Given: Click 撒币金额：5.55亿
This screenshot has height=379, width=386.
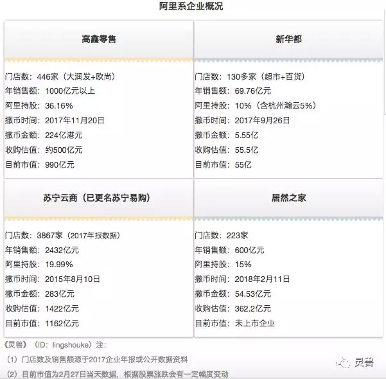Looking at the screenshot, I should coord(227,136).
